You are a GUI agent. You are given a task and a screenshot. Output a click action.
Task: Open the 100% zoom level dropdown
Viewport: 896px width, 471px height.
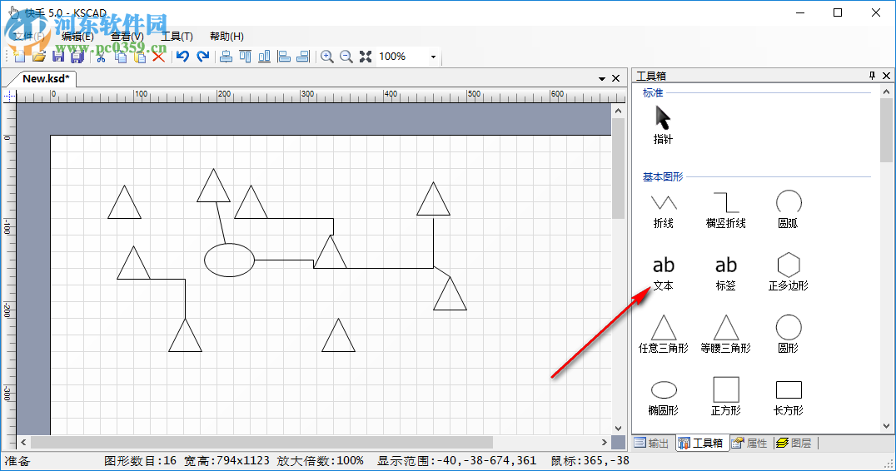tap(433, 57)
